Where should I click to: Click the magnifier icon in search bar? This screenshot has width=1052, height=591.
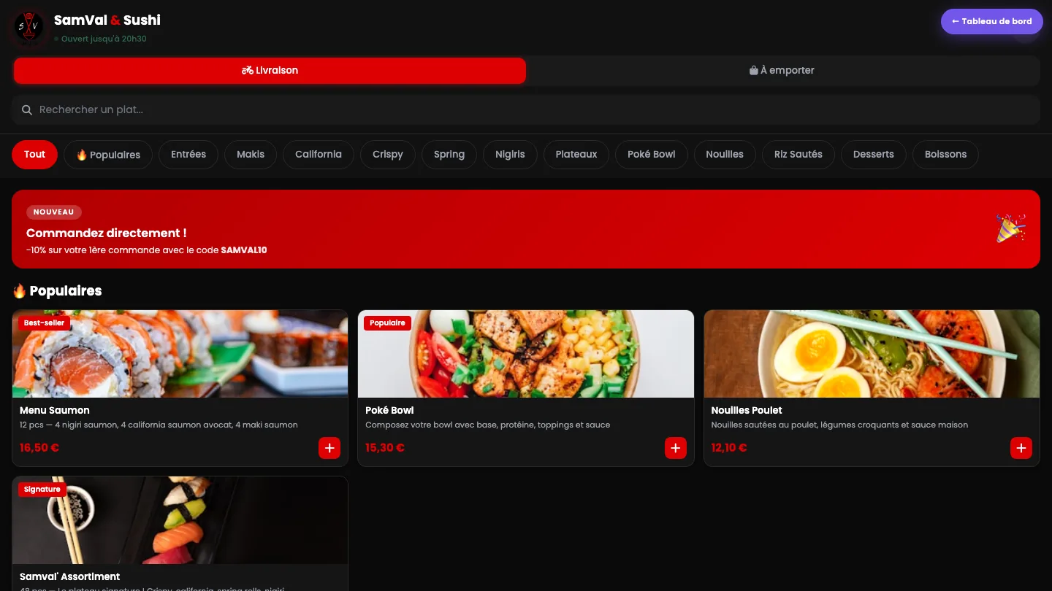[27, 110]
